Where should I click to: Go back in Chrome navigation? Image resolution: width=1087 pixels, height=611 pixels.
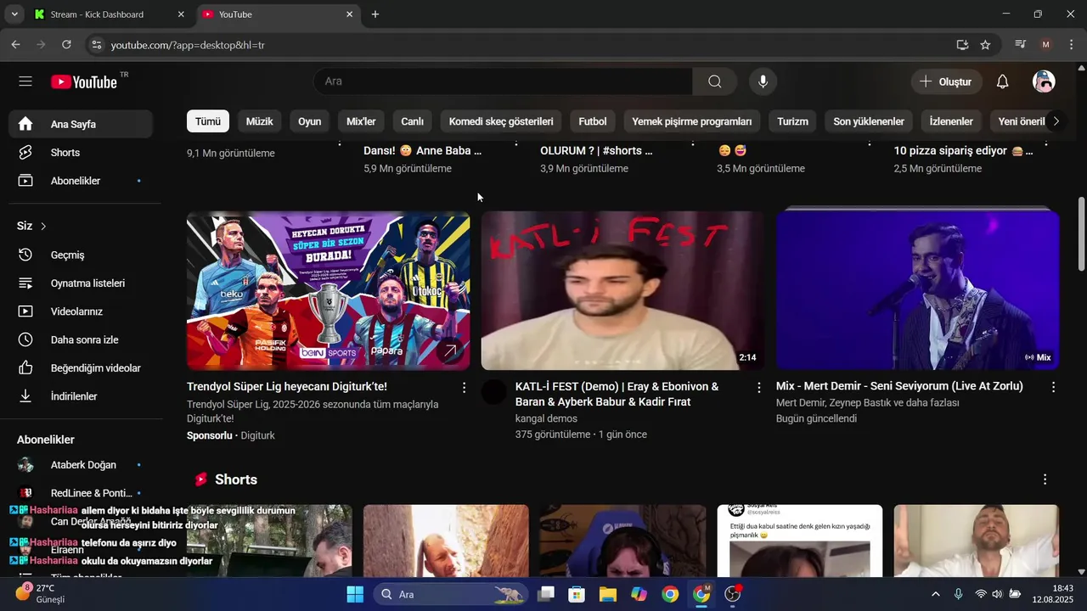15,44
